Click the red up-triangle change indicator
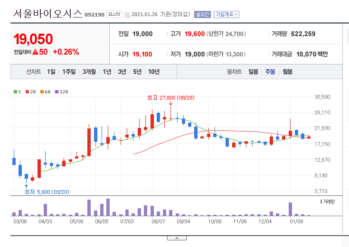 click(36, 52)
